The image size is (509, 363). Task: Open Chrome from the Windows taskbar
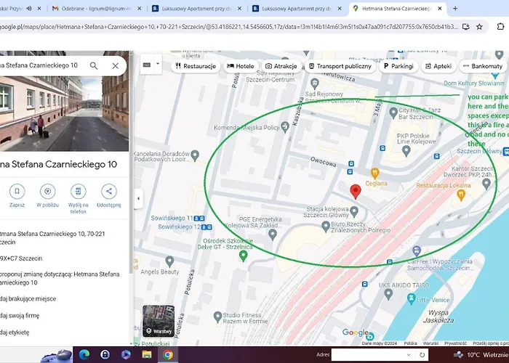pos(168,354)
